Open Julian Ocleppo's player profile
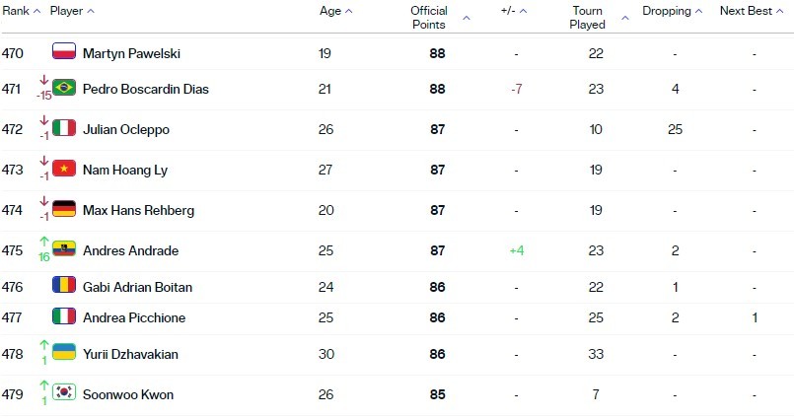 (126, 129)
